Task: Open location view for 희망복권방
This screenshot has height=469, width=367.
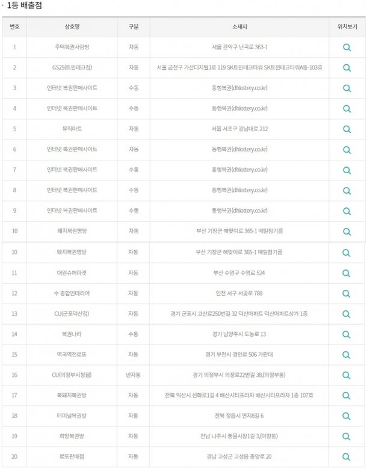Action: tap(346, 437)
